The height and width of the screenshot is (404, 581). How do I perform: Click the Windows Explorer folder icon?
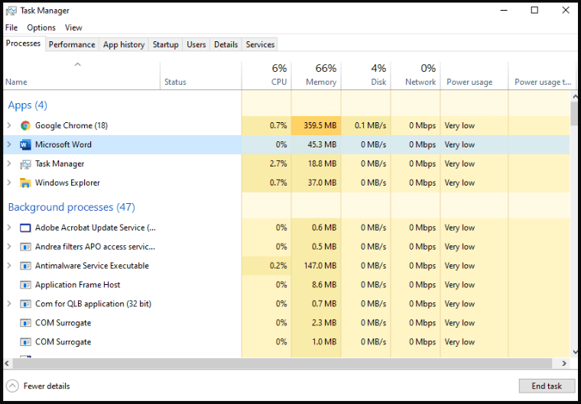[25, 183]
